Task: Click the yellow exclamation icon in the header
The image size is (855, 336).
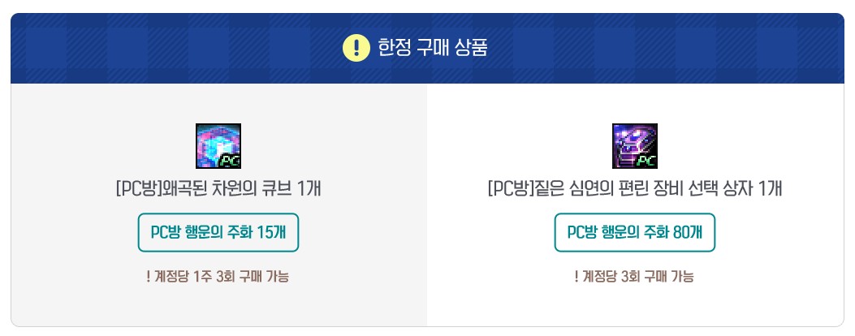Action: tap(356, 49)
